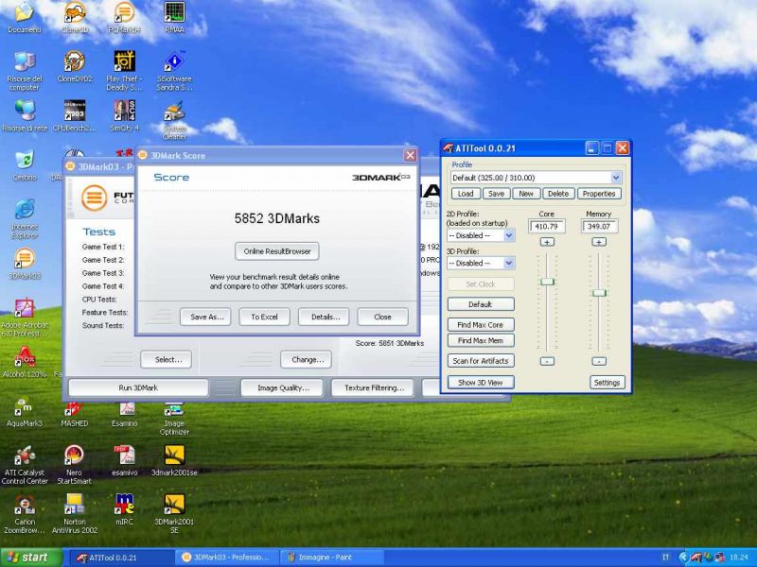Click the Select button in 3DMark03
This screenshot has height=567, width=757.
(167, 360)
